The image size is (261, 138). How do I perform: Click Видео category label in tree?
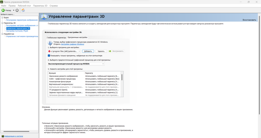pos(6,18)
